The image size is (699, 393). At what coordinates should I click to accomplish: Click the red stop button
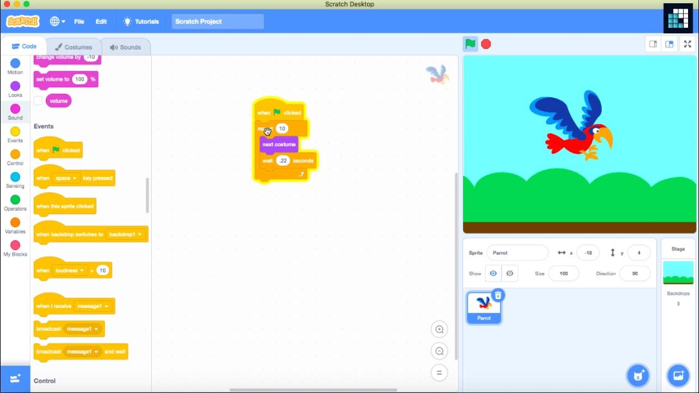[x=486, y=44]
